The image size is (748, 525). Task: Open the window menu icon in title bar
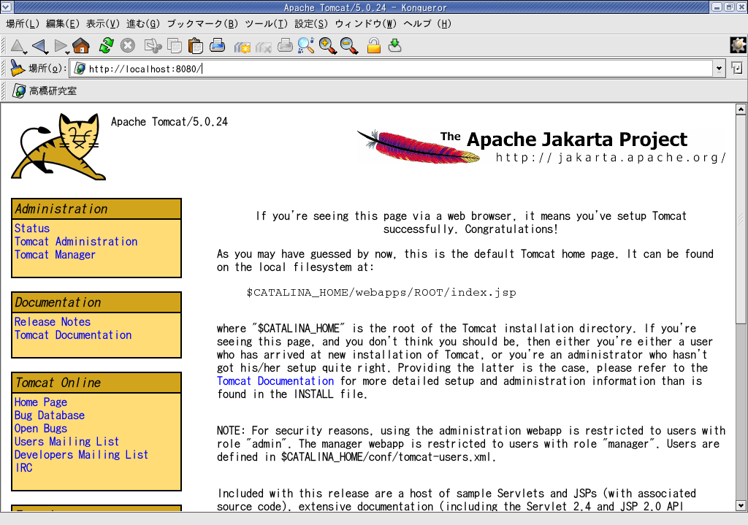[6, 7]
